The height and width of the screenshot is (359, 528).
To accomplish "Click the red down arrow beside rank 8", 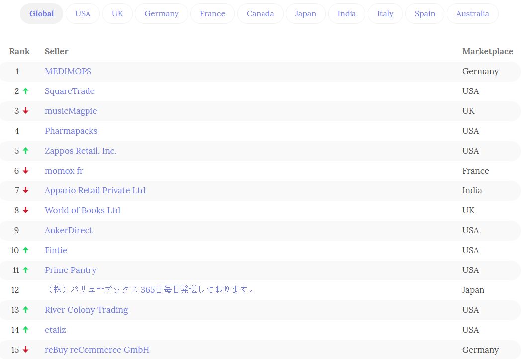I will [x=25, y=210].
